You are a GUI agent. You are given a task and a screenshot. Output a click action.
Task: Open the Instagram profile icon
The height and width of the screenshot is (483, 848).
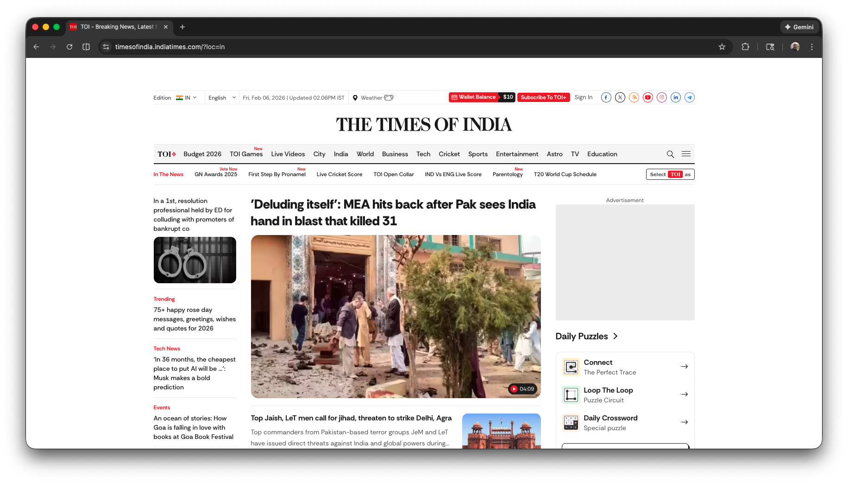tap(661, 97)
